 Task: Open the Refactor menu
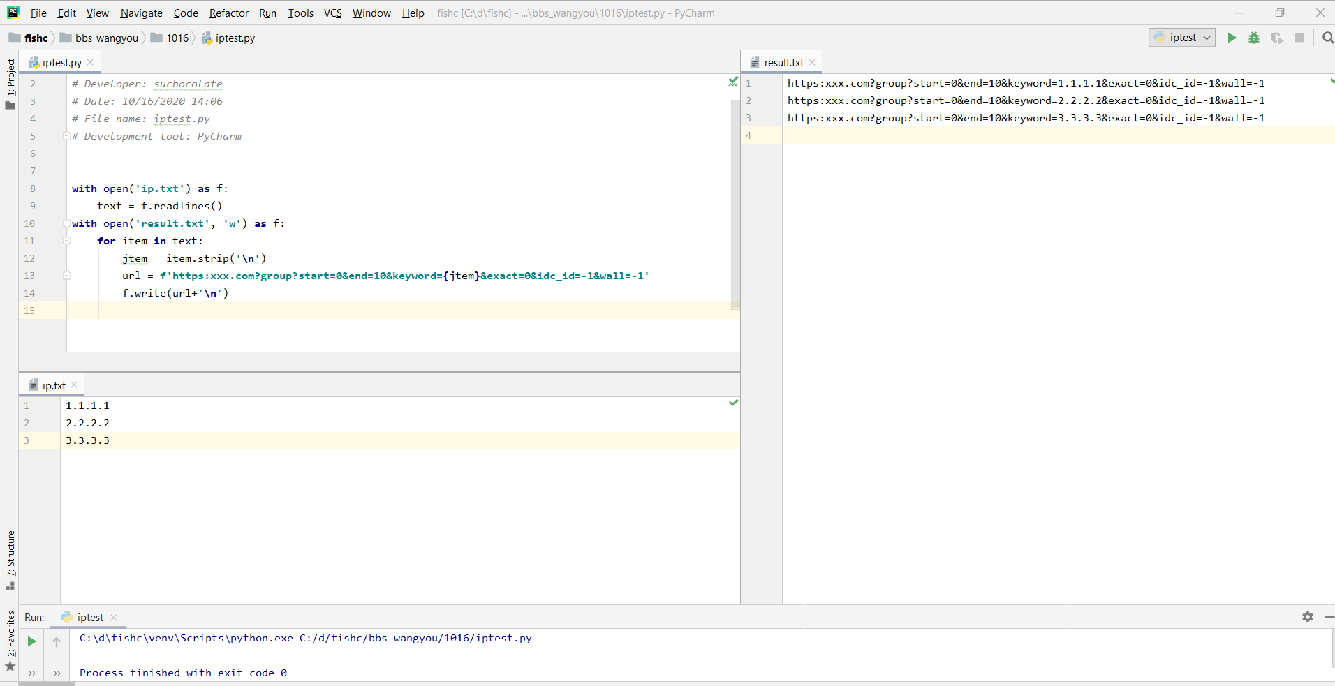point(229,13)
